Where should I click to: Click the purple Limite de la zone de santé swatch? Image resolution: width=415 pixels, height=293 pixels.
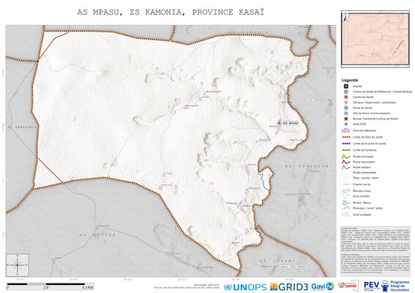point(345,144)
